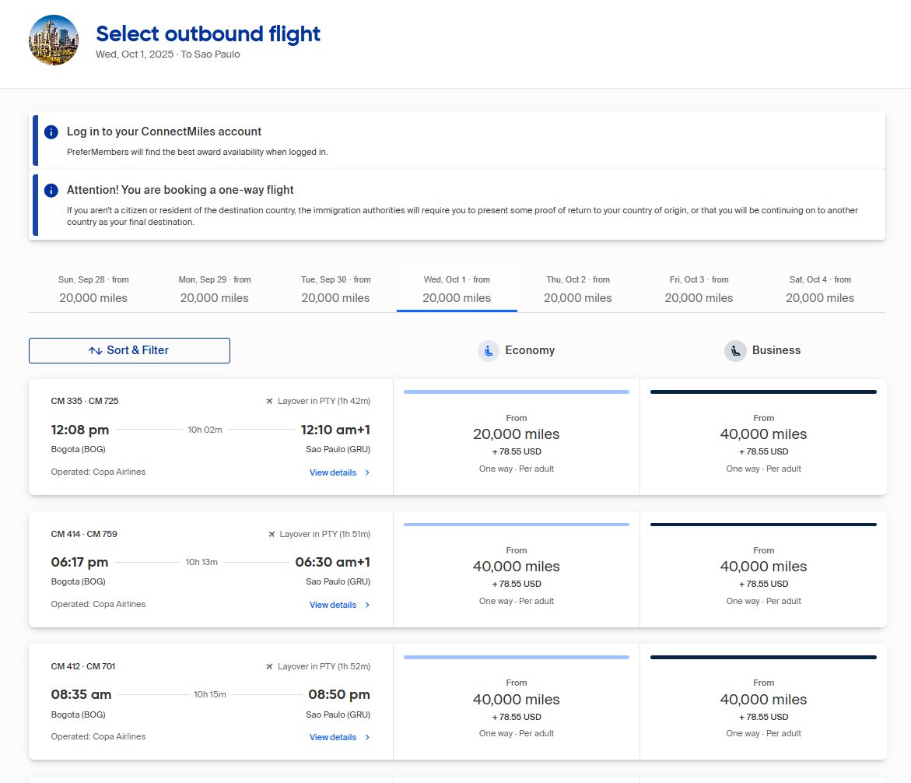The image size is (911, 783).
Task: Expand details chevron for flight CM 335 · CM 725
Action: pyautogui.click(x=367, y=472)
